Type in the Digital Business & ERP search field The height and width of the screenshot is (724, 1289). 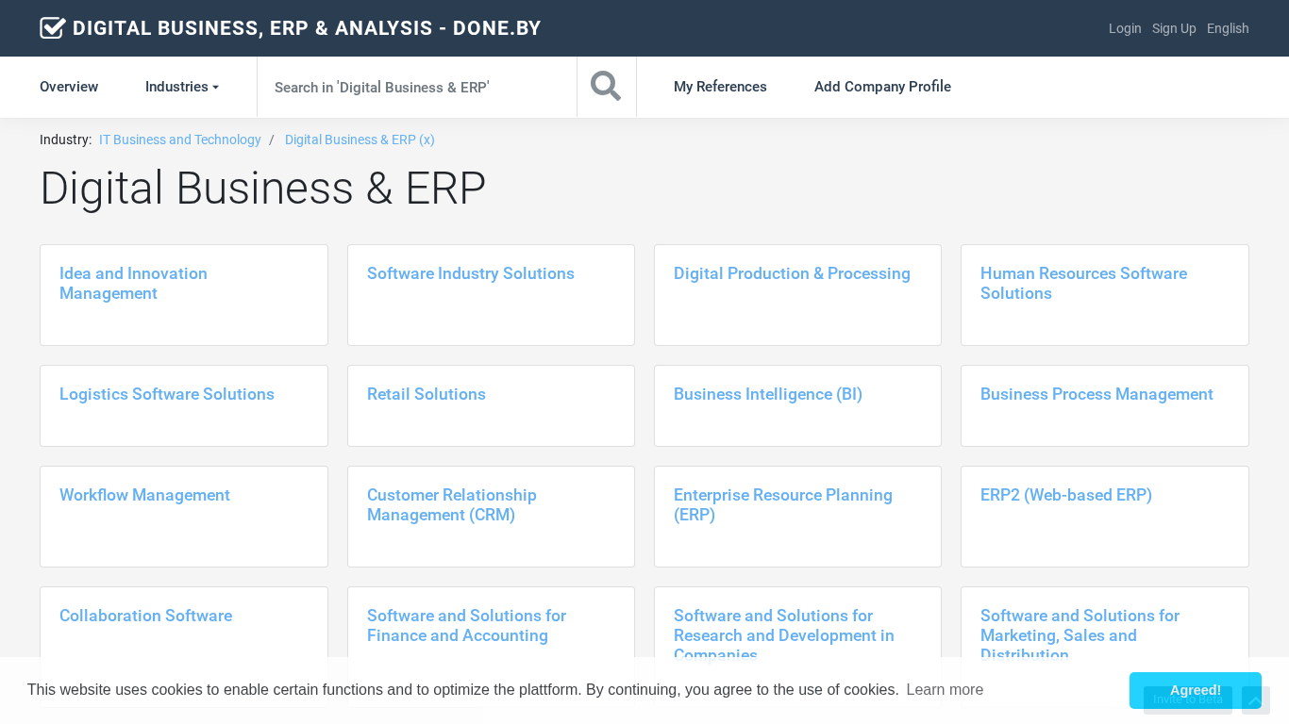click(415, 87)
